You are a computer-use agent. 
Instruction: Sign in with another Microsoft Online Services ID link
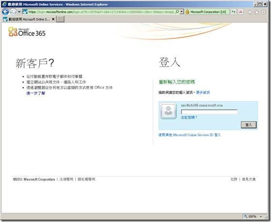[x=189, y=135]
